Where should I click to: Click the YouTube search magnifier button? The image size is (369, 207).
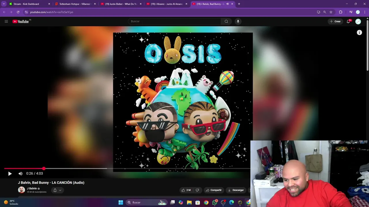(226, 21)
